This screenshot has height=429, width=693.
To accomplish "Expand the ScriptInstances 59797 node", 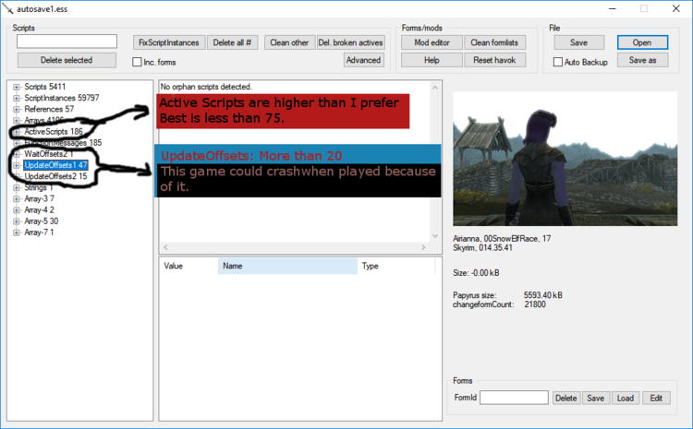I will point(17,98).
